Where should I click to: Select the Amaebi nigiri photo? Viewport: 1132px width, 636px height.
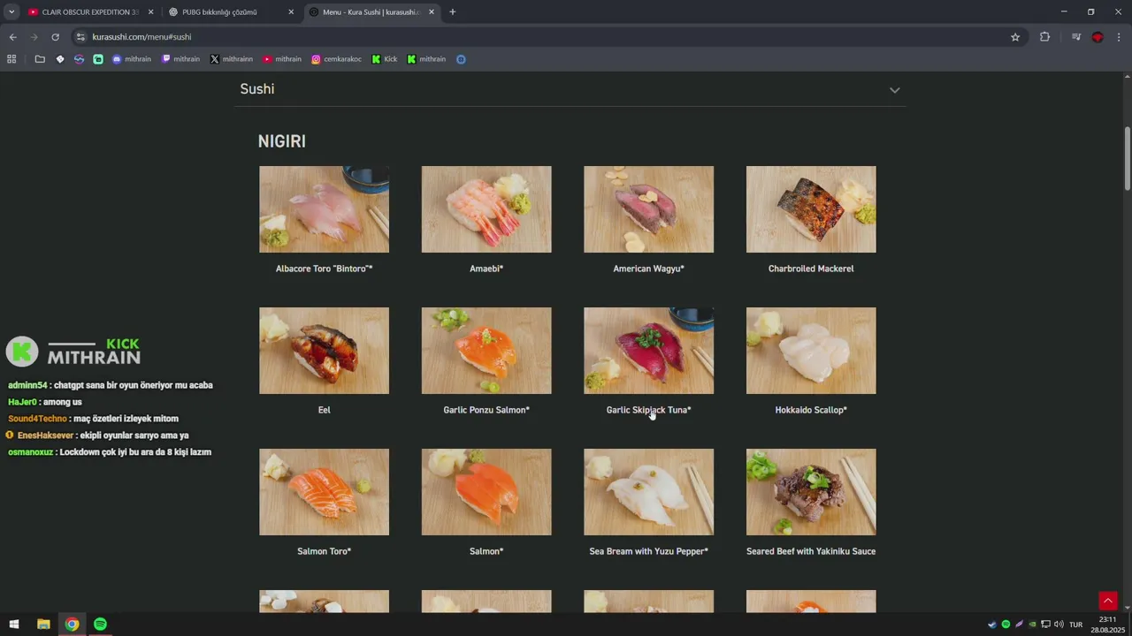(486, 209)
